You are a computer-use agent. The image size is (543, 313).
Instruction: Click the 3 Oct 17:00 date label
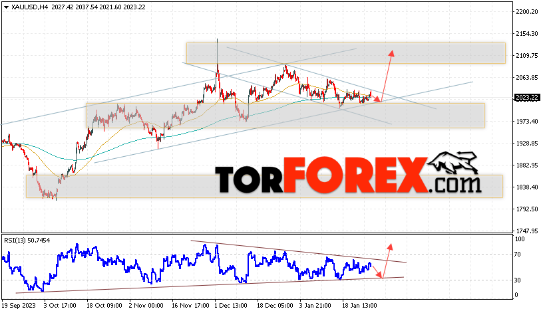coord(60,306)
